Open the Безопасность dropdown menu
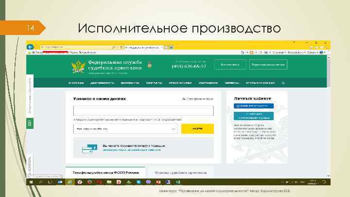 pos(297,53)
